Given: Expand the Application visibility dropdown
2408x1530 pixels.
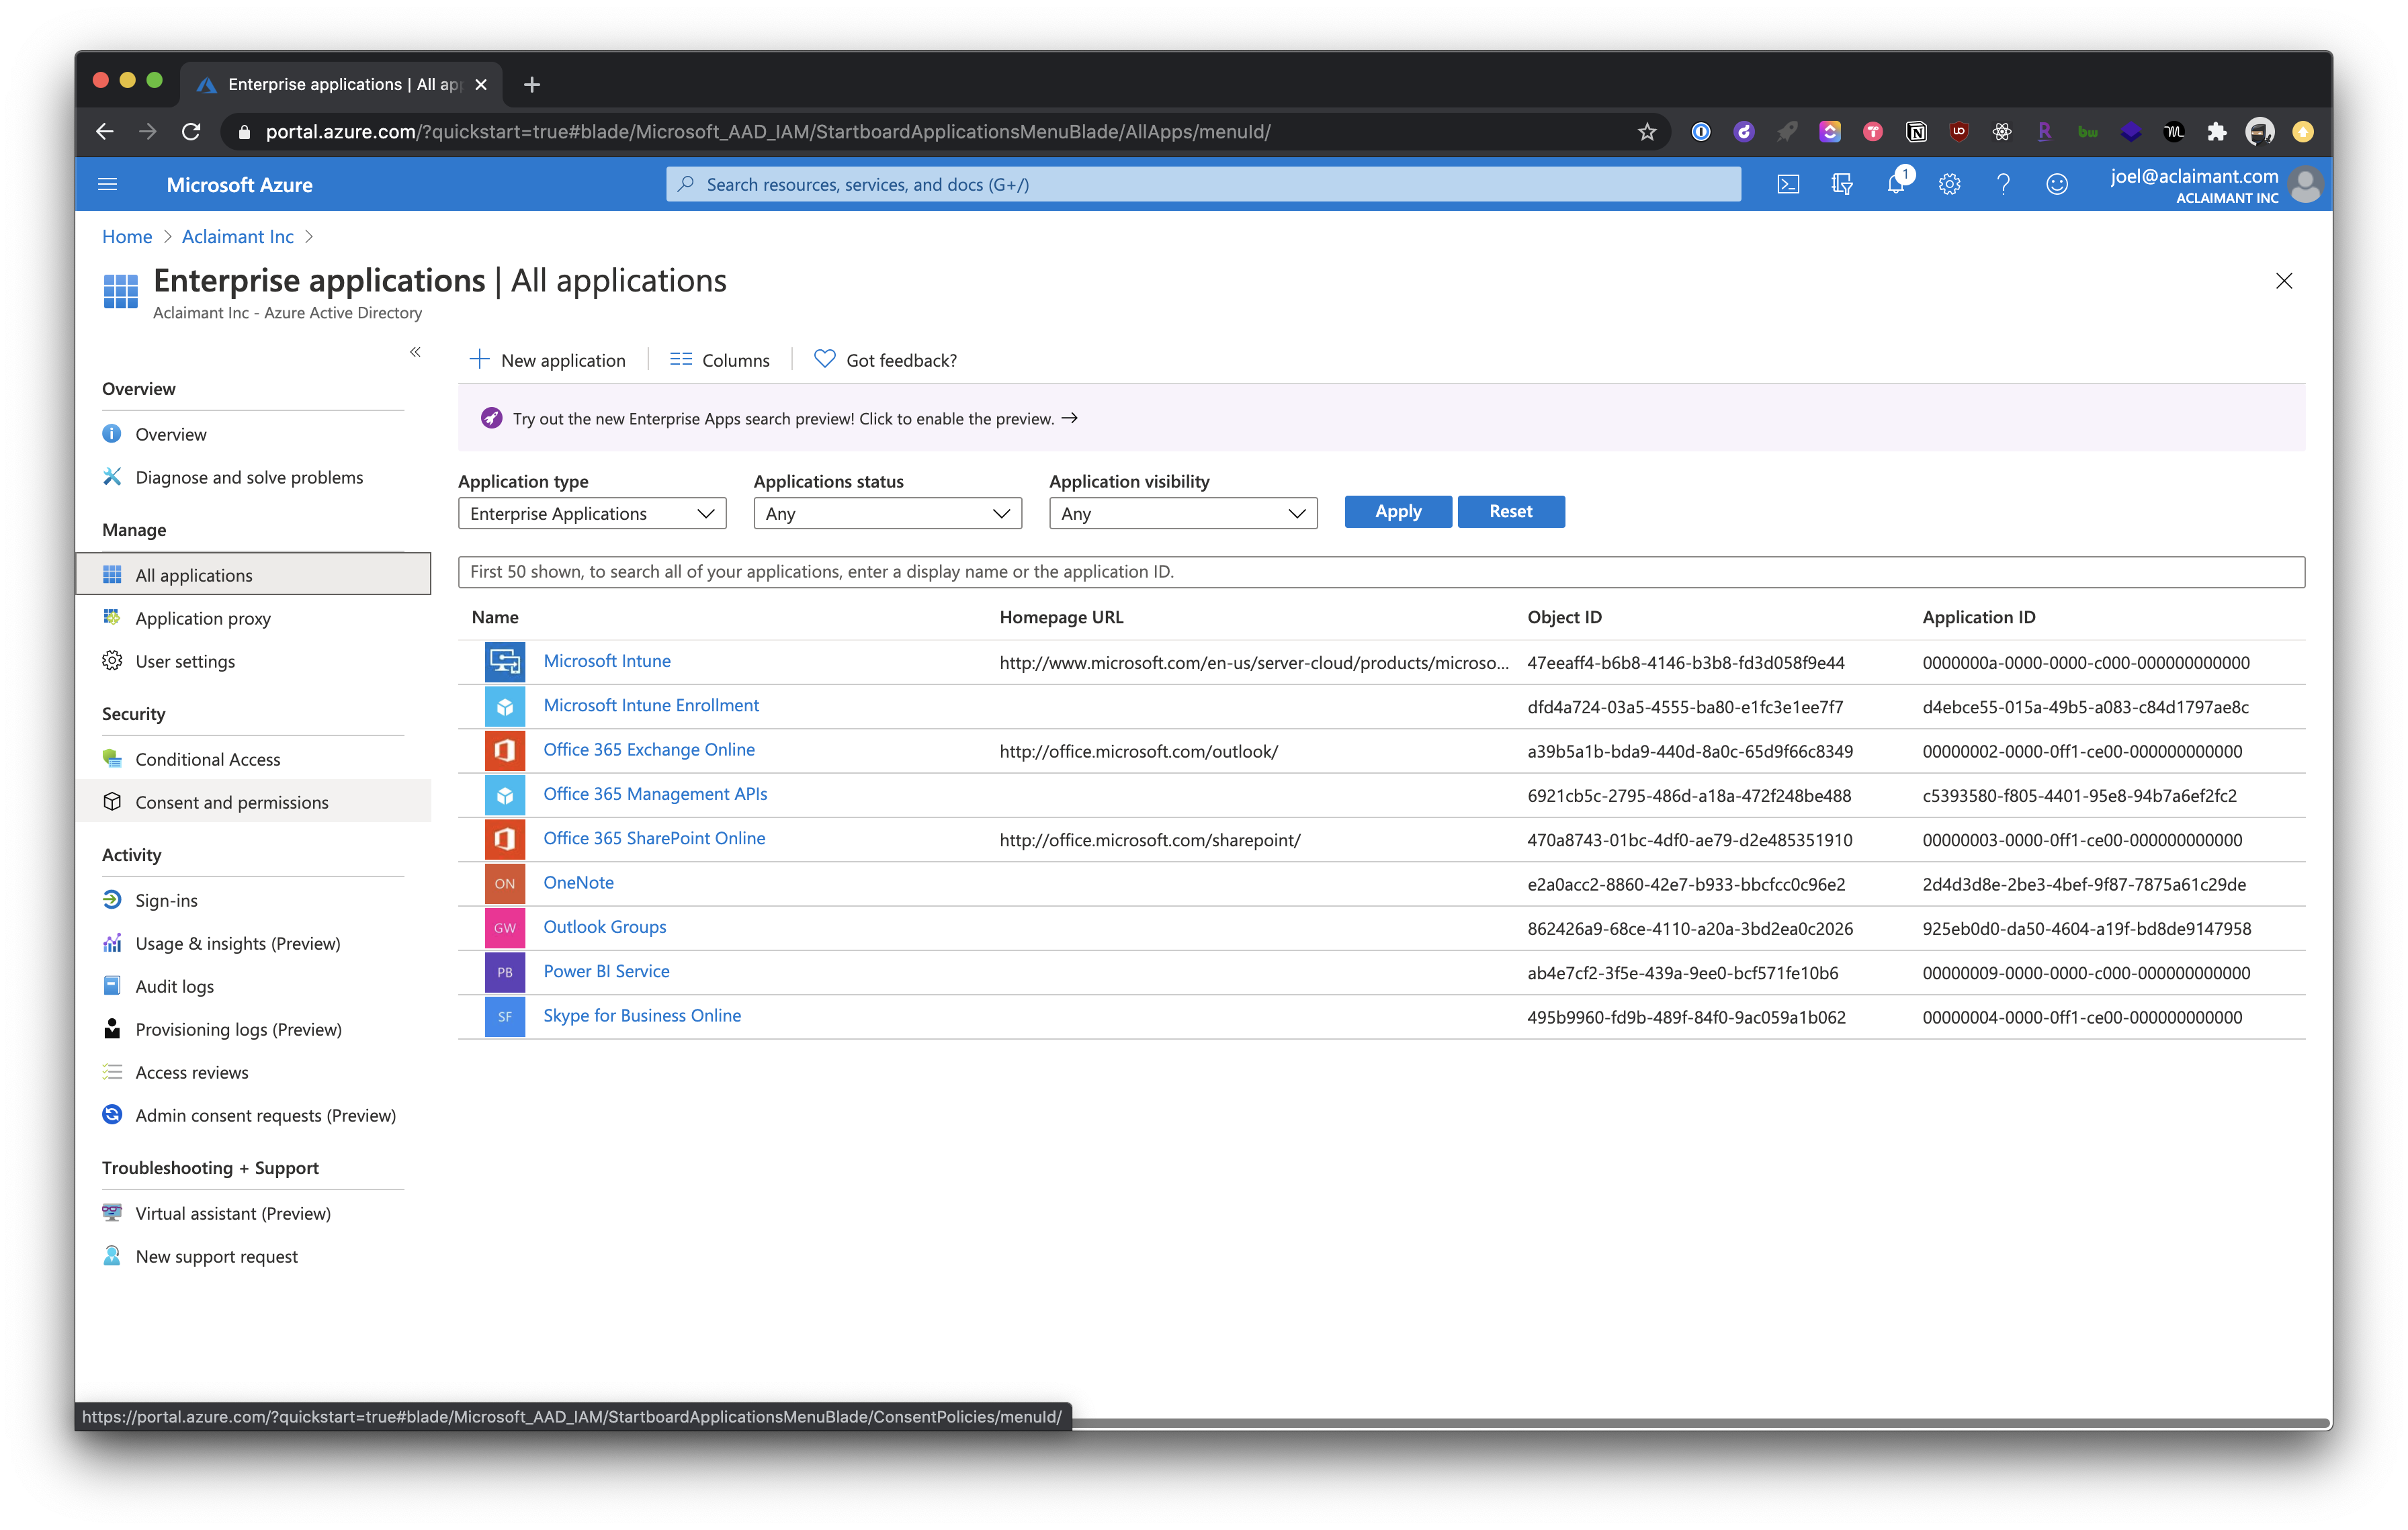Looking at the screenshot, I should (1183, 514).
